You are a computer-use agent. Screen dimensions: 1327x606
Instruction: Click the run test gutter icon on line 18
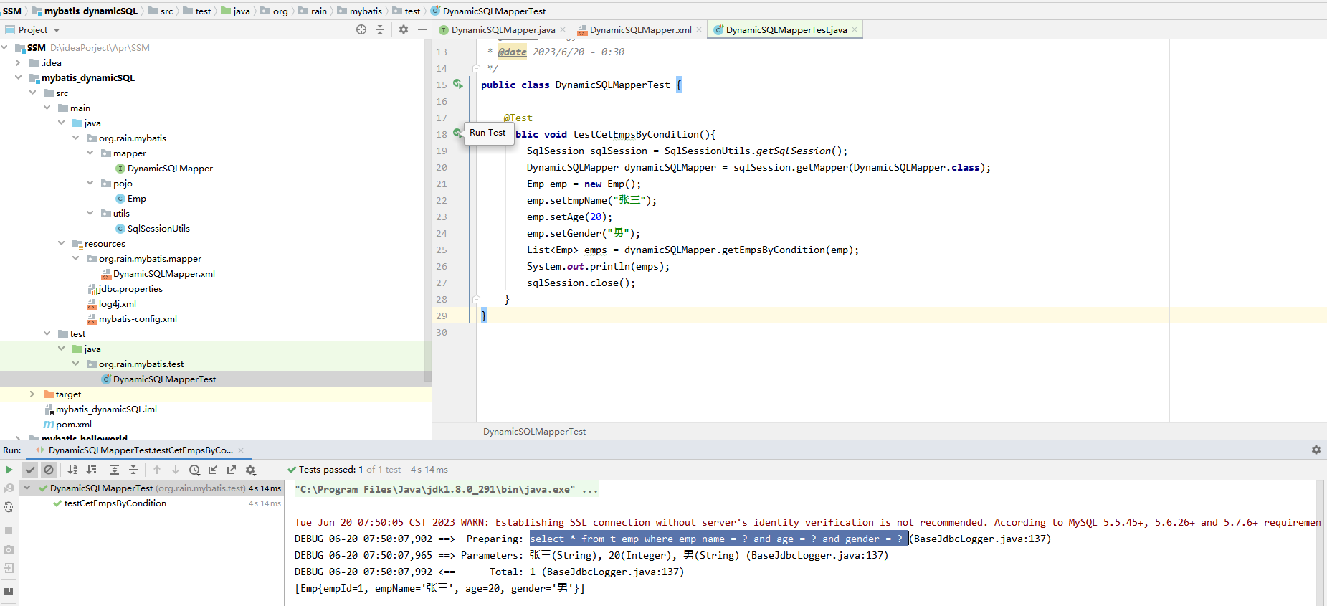tap(457, 133)
